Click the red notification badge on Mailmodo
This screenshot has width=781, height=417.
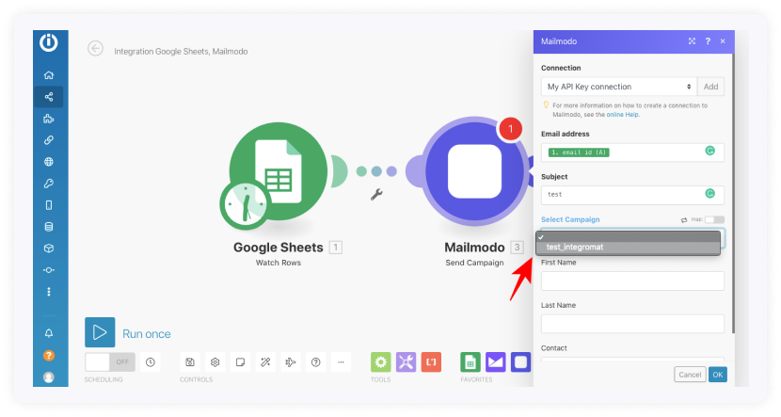[x=510, y=129]
